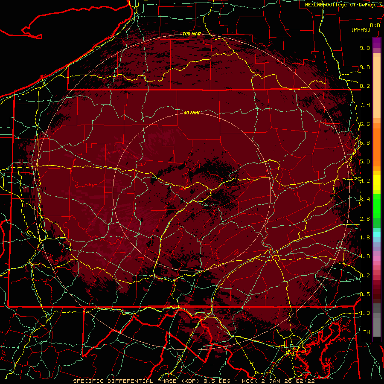Click the 3.4 legend value
Viewport: 384px width, 384px height.
(365, 200)
